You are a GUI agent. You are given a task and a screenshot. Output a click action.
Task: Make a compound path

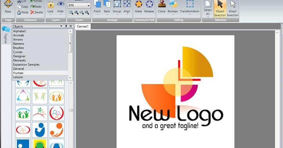138,7
